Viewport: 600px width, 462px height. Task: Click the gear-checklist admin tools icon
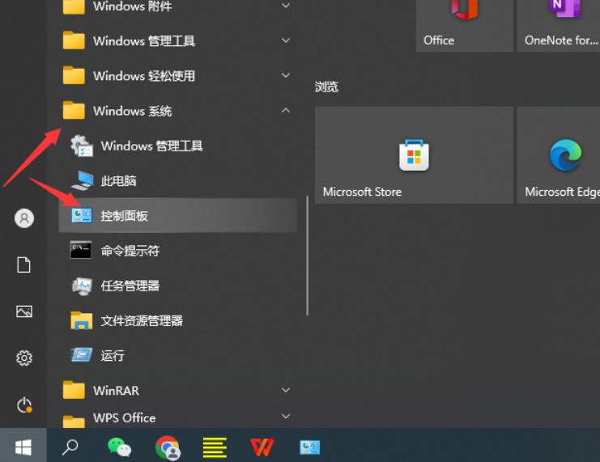coord(82,146)
